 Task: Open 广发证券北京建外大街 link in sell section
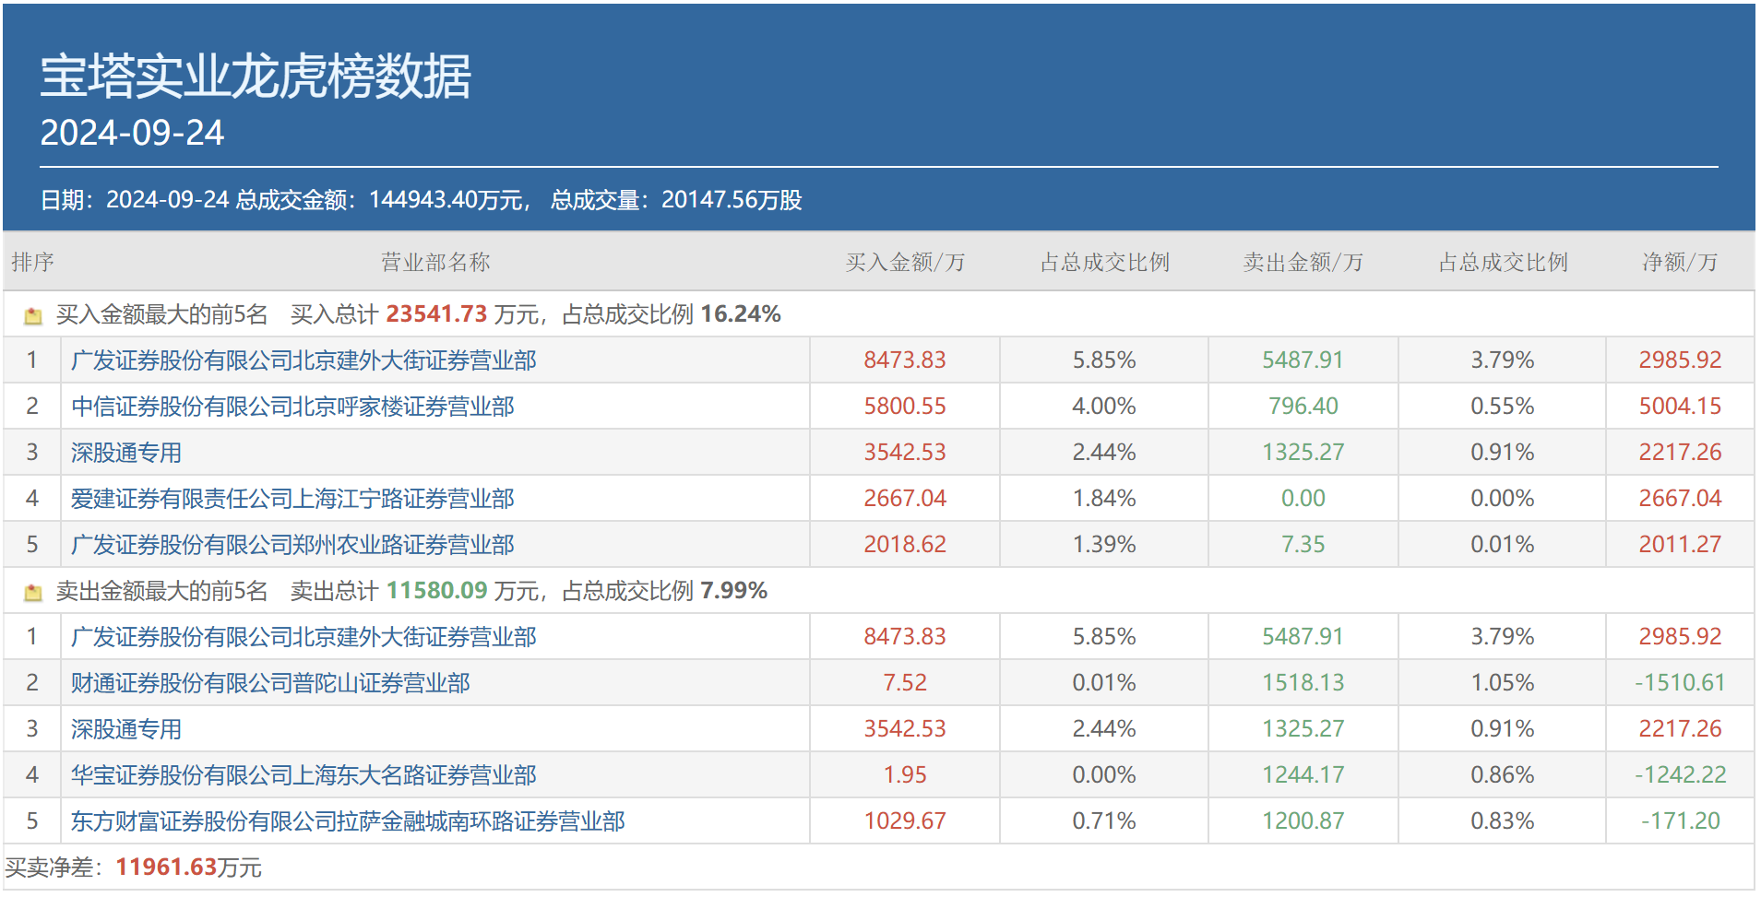303,637
